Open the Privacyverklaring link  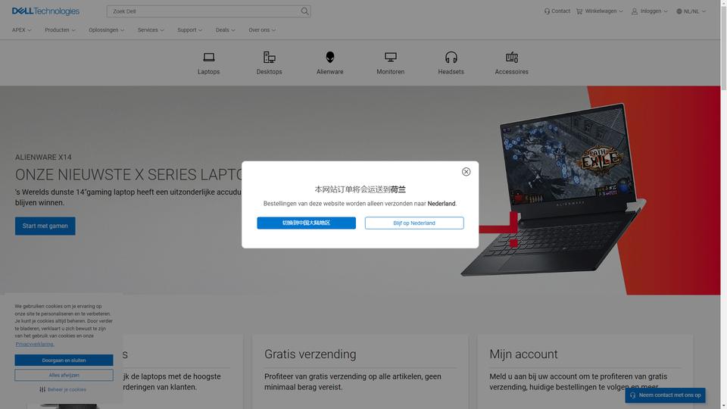(x=35, y=344)
